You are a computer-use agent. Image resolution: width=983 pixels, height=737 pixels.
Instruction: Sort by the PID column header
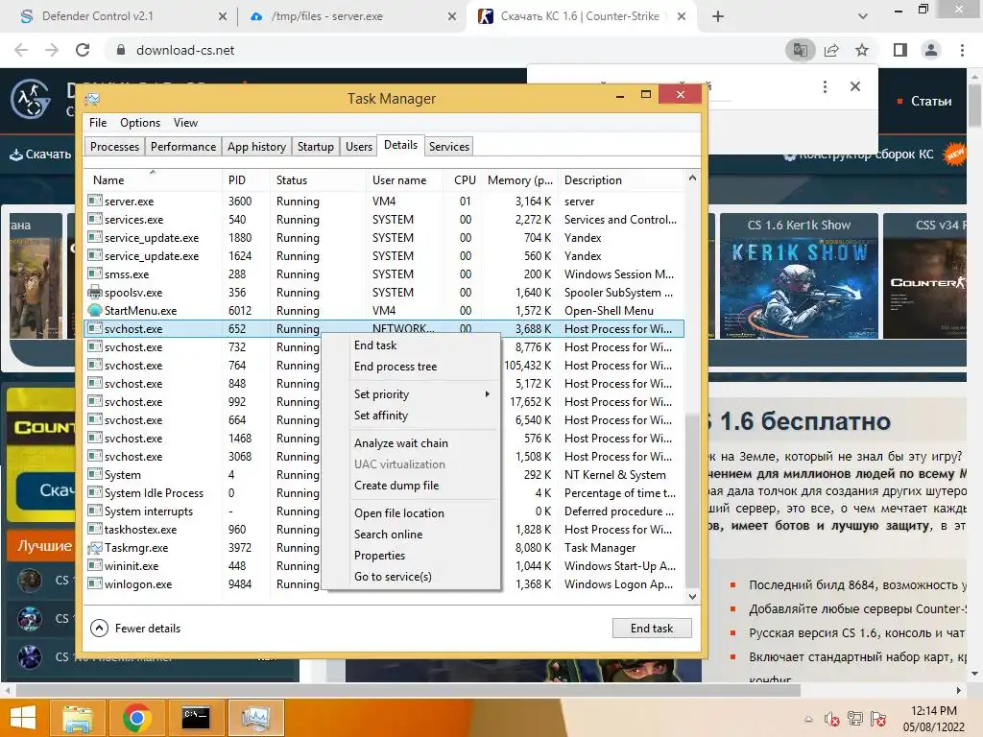(x=246, y=179)
